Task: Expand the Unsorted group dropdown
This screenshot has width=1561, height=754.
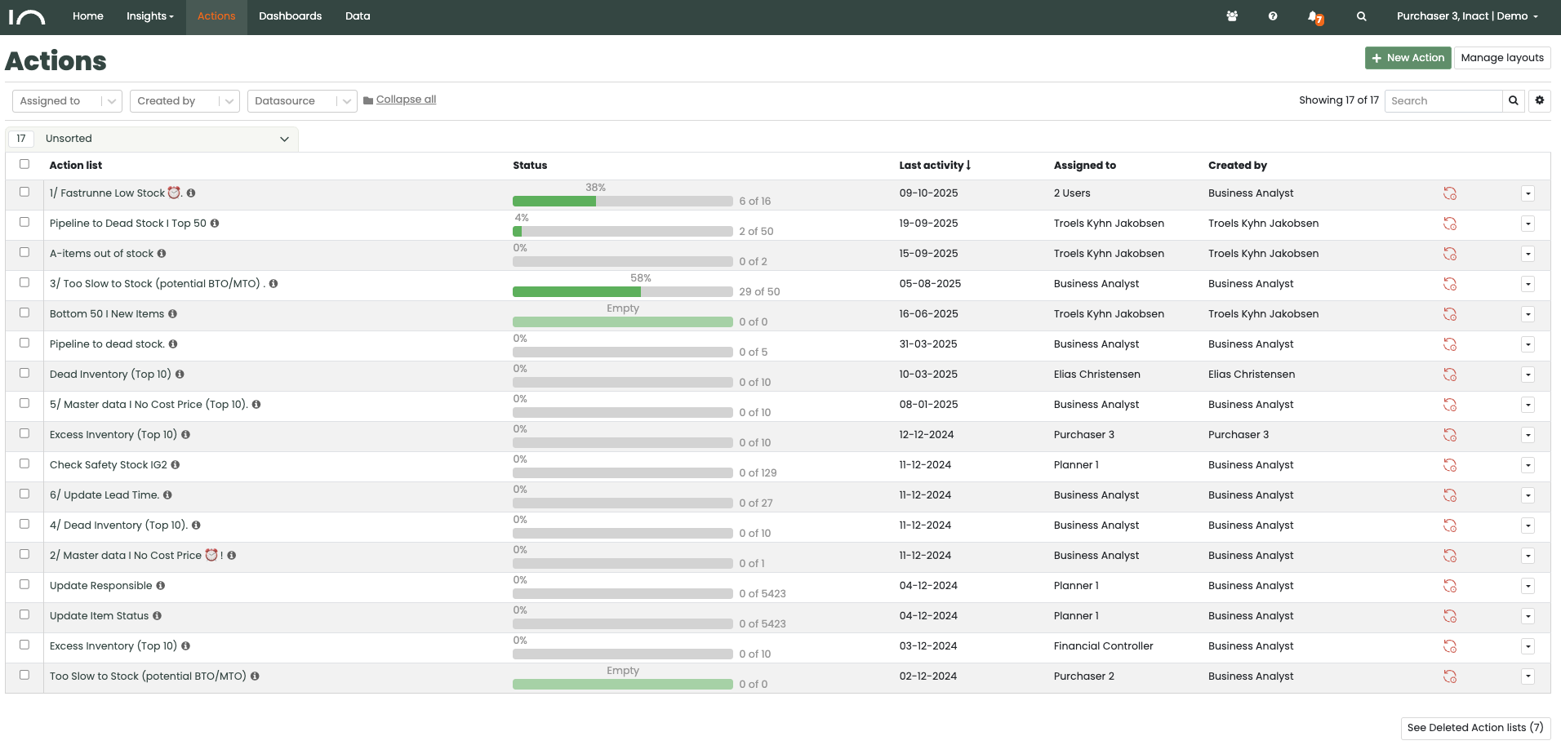Action: click(x=284, y=139)
